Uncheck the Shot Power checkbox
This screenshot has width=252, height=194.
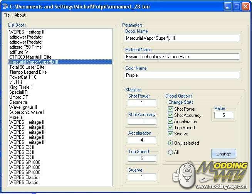(171, 109)
